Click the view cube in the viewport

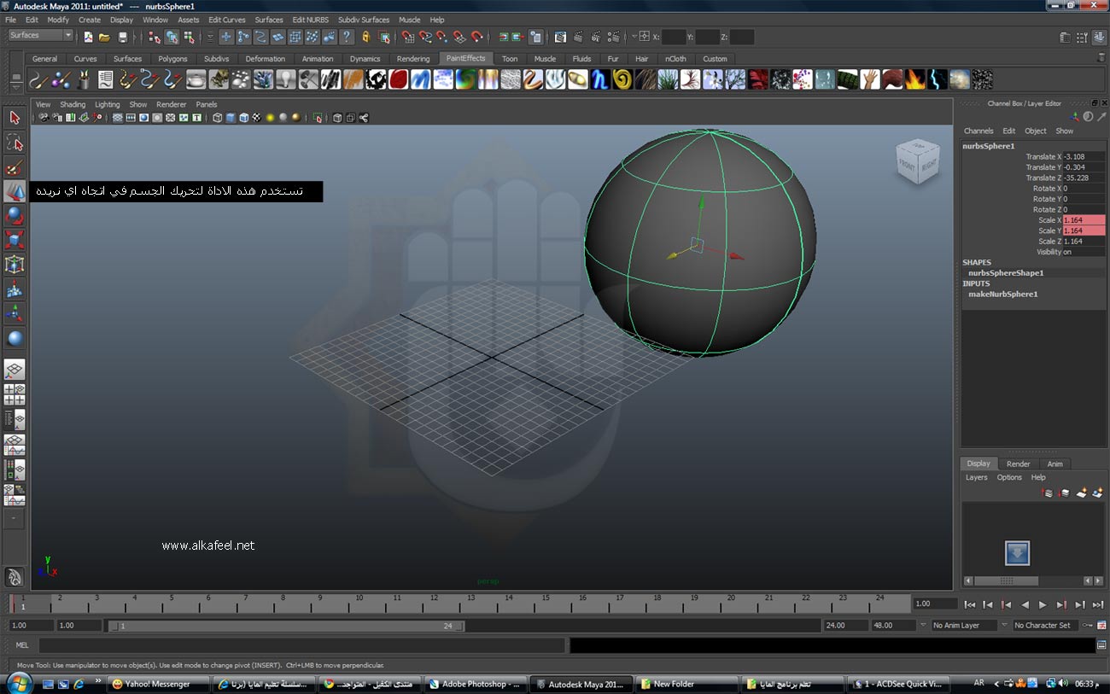coord(916,161)
